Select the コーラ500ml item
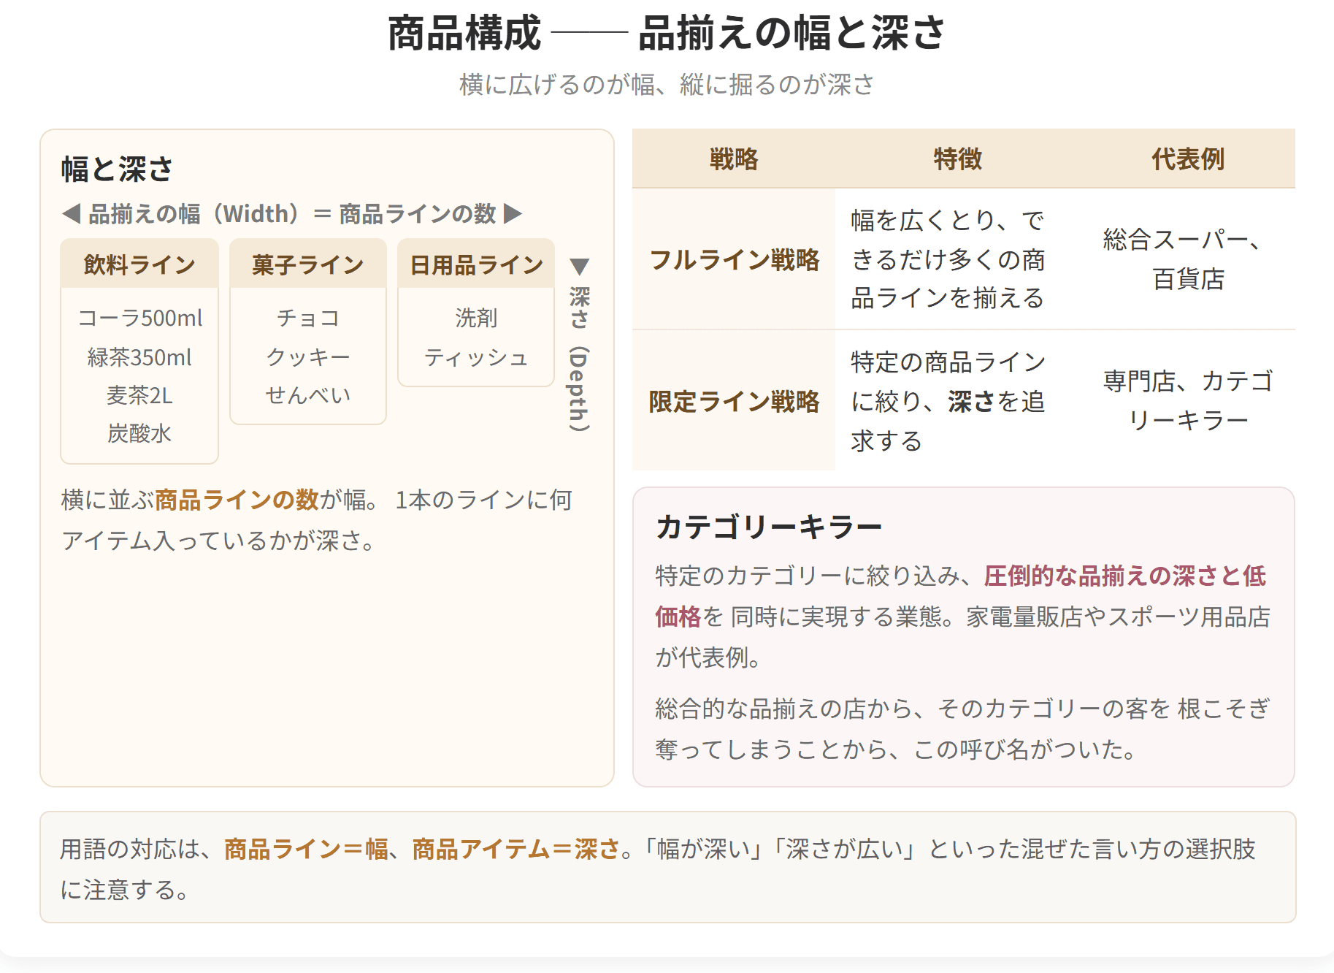 pos(139,318)
